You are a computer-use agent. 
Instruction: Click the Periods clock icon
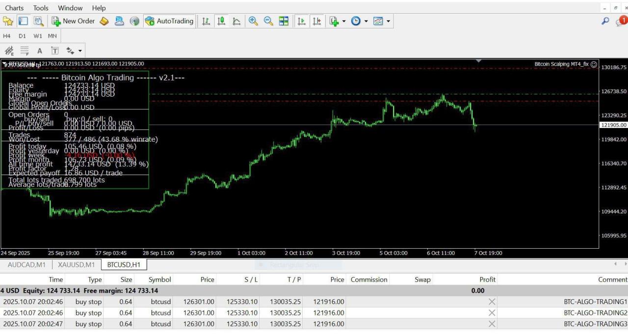[x=356, y=21]
